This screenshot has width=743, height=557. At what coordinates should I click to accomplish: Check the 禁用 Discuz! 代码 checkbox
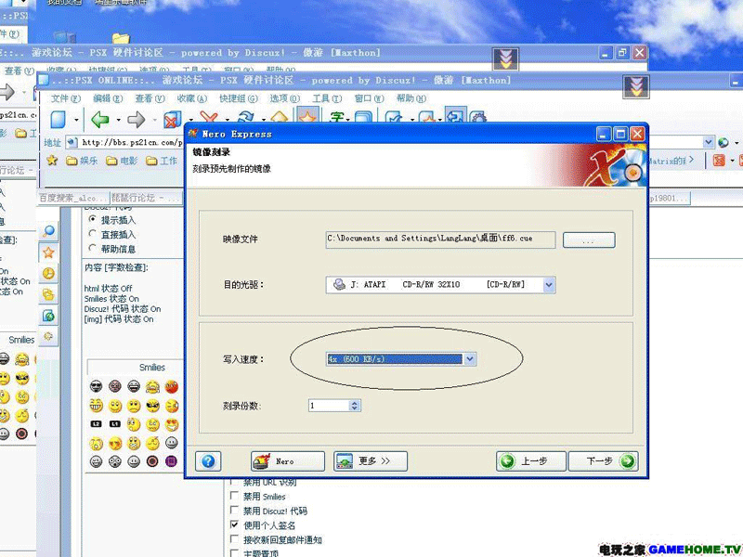click(x=234, y=510)
